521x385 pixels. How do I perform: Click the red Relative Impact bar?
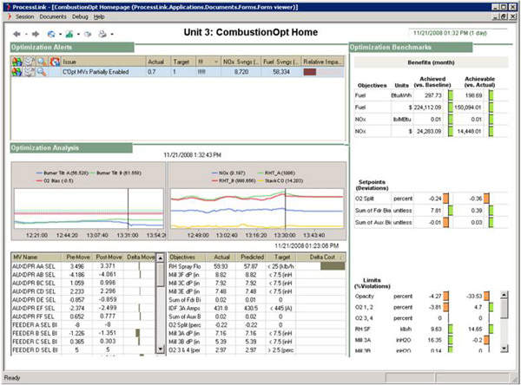pyautogui.click(x=310, y=72)
